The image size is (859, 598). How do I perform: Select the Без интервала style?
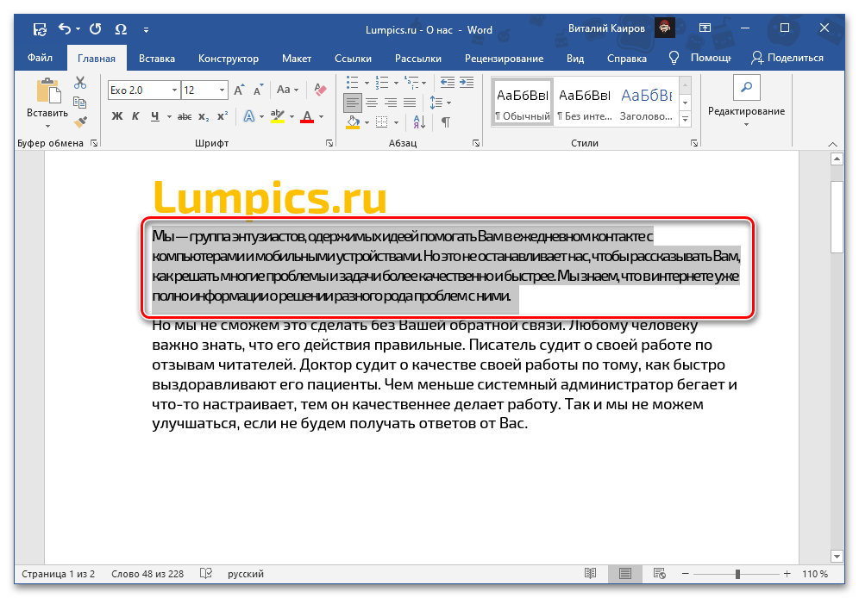tap(585, 103)
